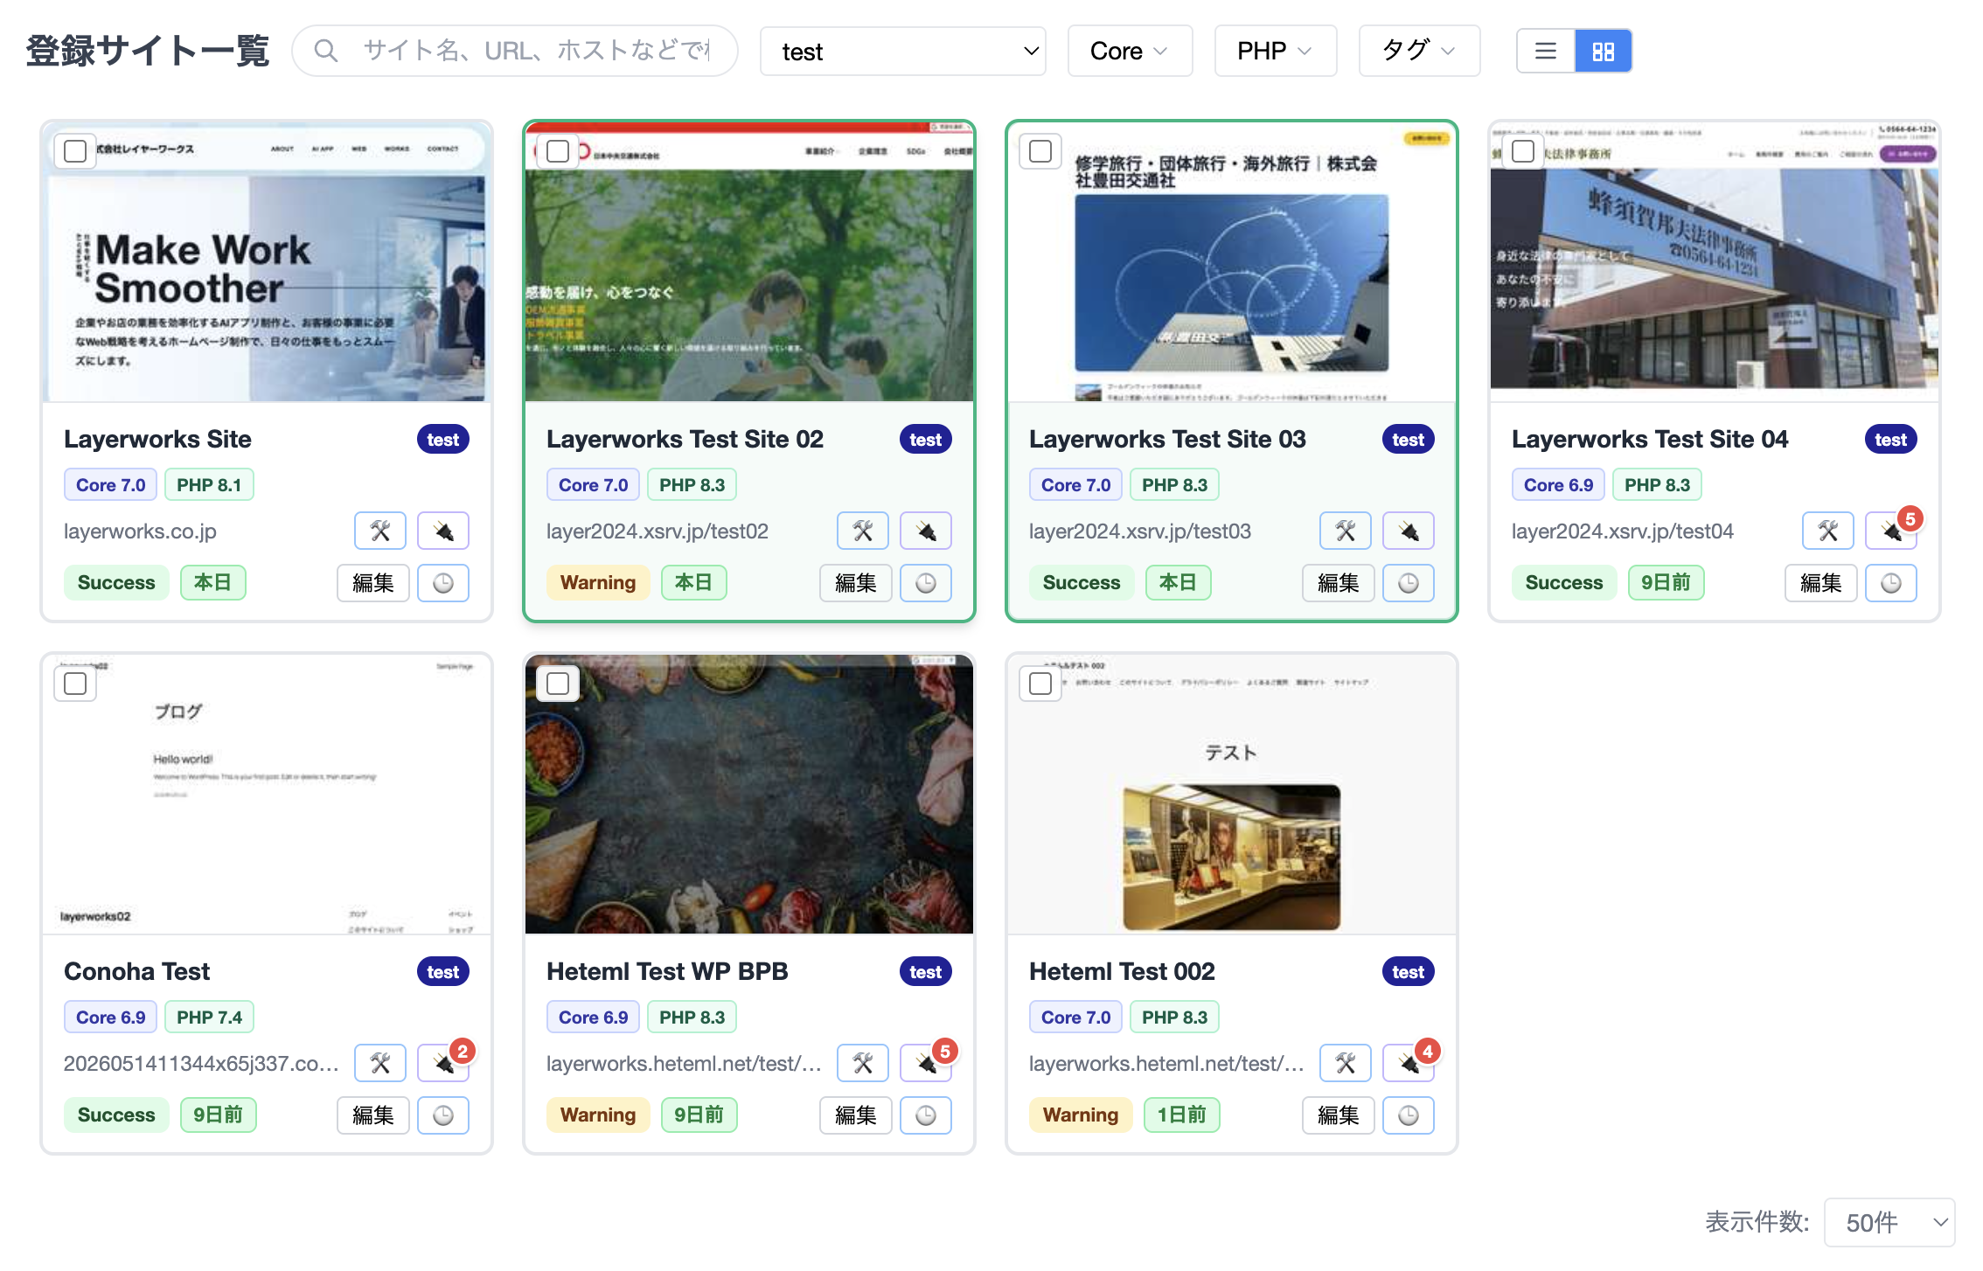
Task: Select the Heteml Test WP BPB checkbox
Action: (558, 684)
